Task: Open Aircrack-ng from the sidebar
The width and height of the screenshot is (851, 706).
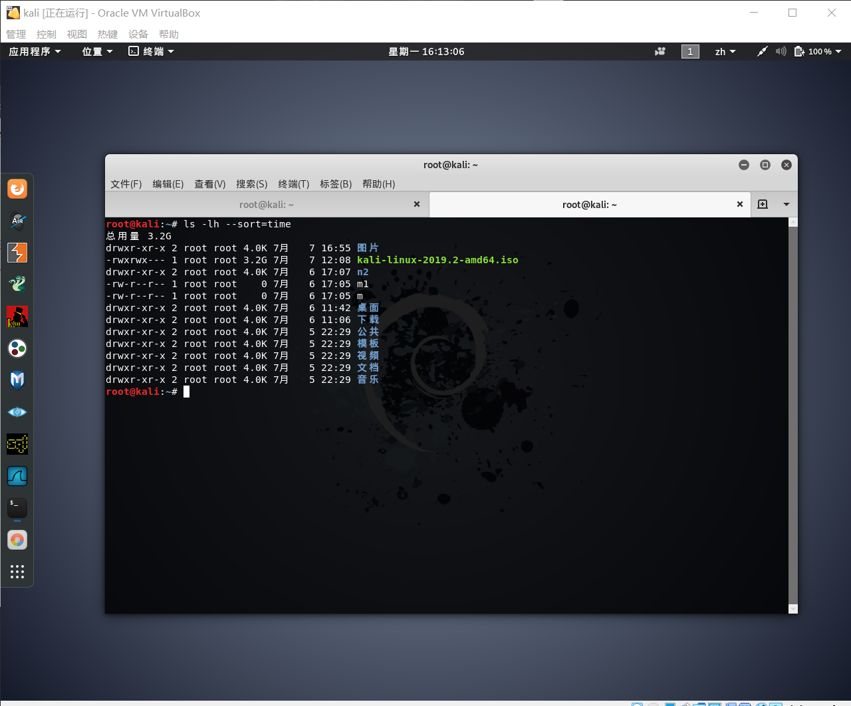Action: click(x=17, y=221)
